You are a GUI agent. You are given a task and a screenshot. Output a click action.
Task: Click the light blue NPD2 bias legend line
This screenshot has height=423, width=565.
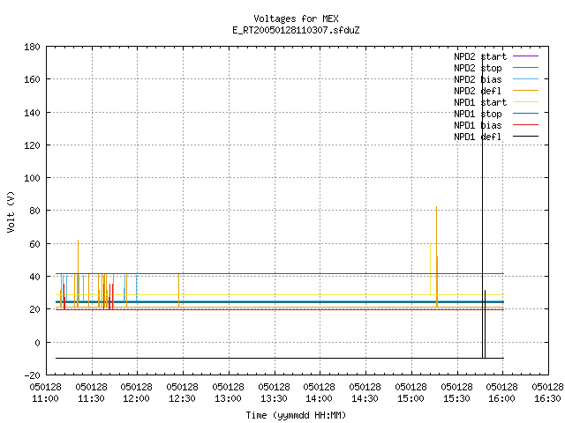click(x=525, y=79)
